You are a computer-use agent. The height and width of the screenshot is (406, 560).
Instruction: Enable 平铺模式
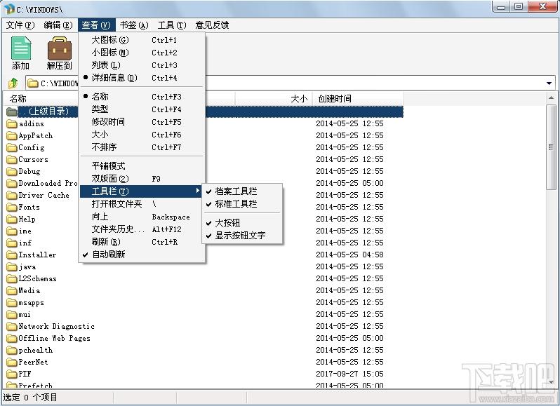pos(142,166)
